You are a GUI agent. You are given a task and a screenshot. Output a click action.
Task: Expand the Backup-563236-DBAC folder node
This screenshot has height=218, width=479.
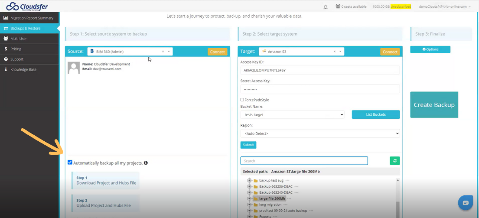[x=249, y=186]
